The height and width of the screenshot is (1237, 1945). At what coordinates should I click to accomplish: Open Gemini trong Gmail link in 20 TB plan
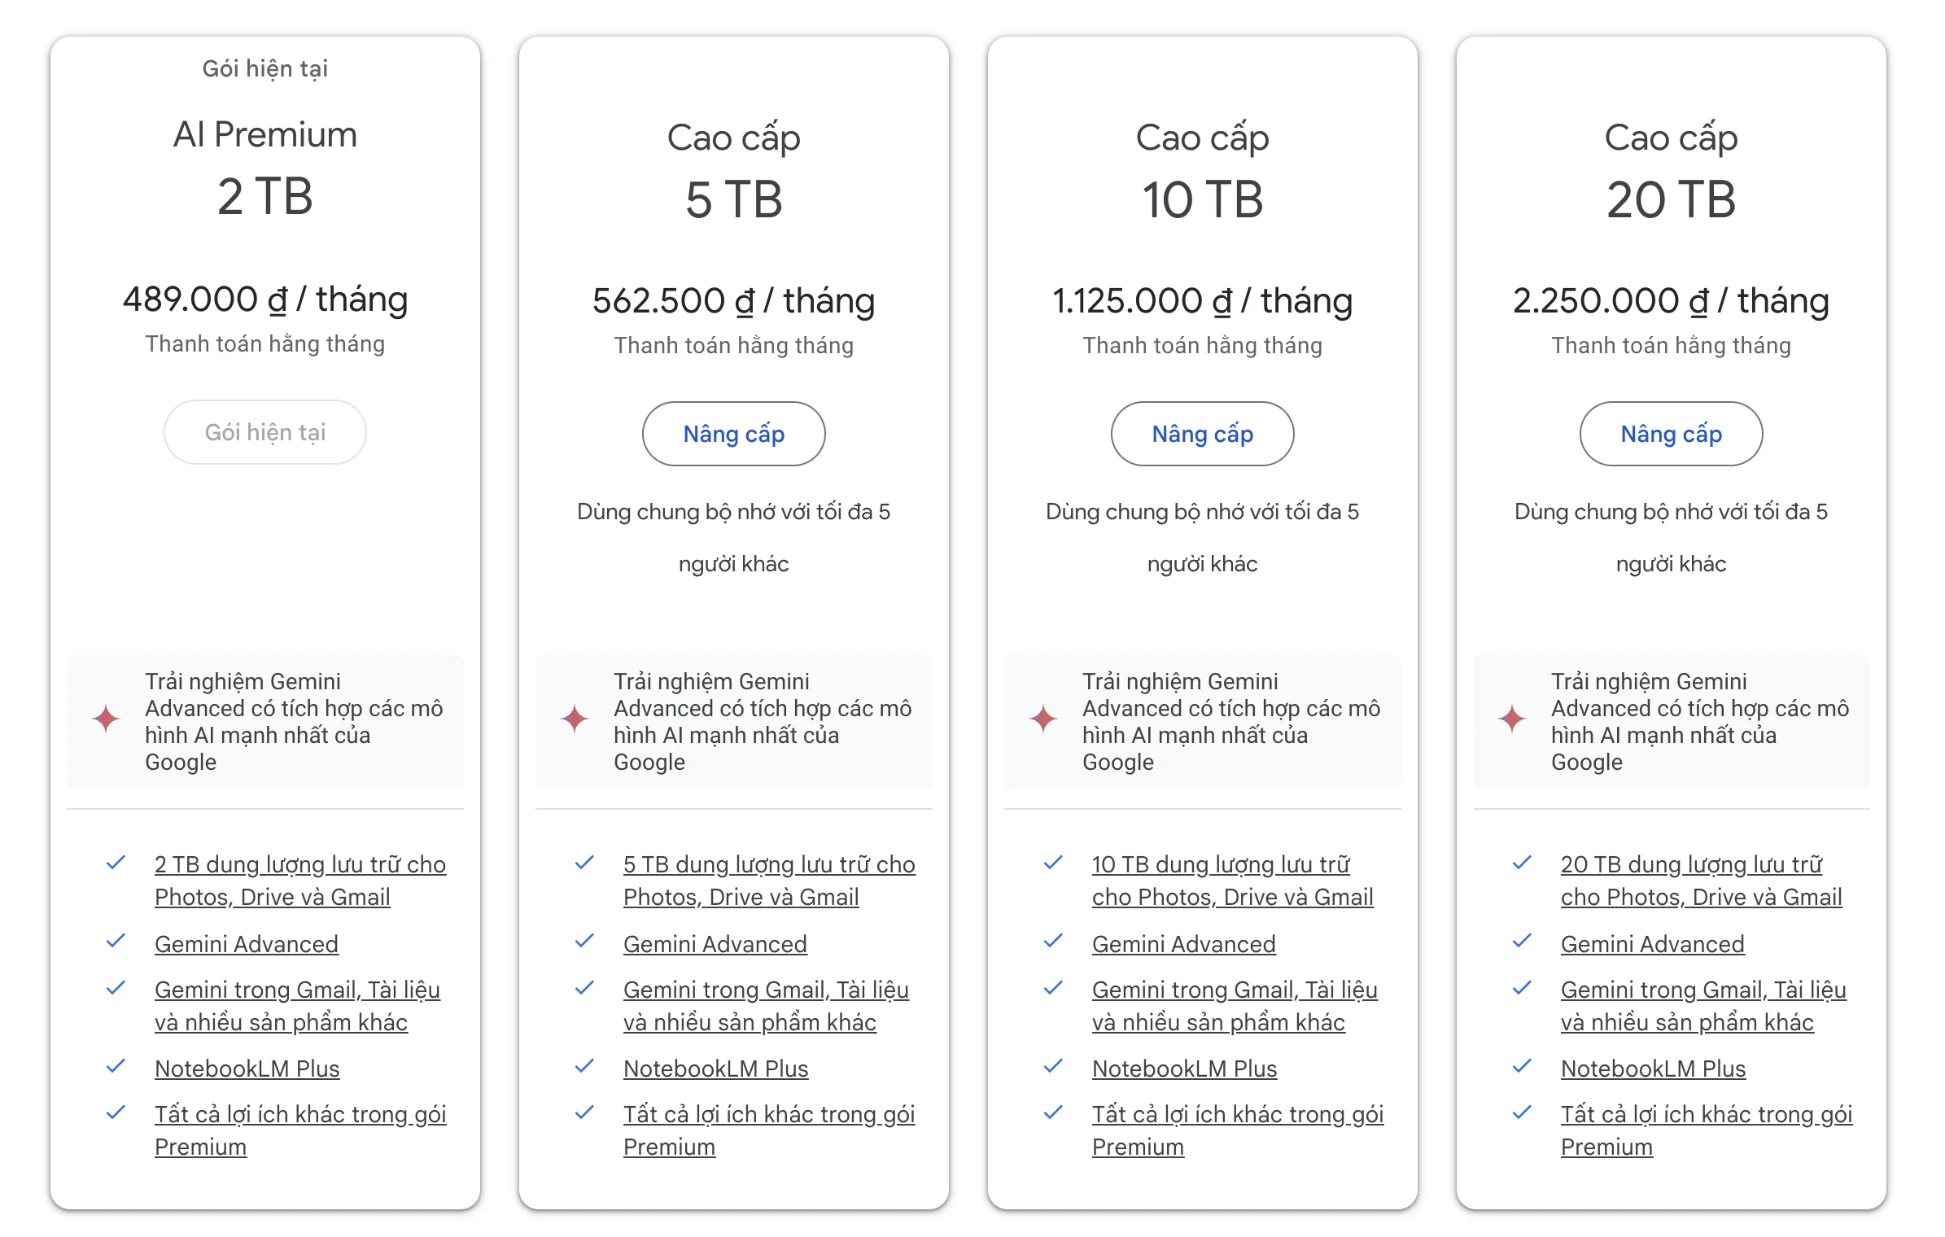click(1703, 1006)
